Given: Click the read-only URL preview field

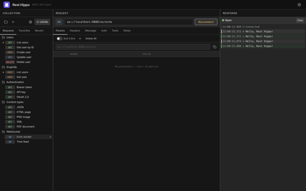Looking at the screenshot, I should pos(133,47).
